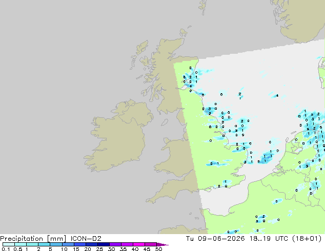The height and width of the screenshot is (251, 325).
Task: Pick the 5–10 mm blue legend swatch
Action: (x=56, y=244)
